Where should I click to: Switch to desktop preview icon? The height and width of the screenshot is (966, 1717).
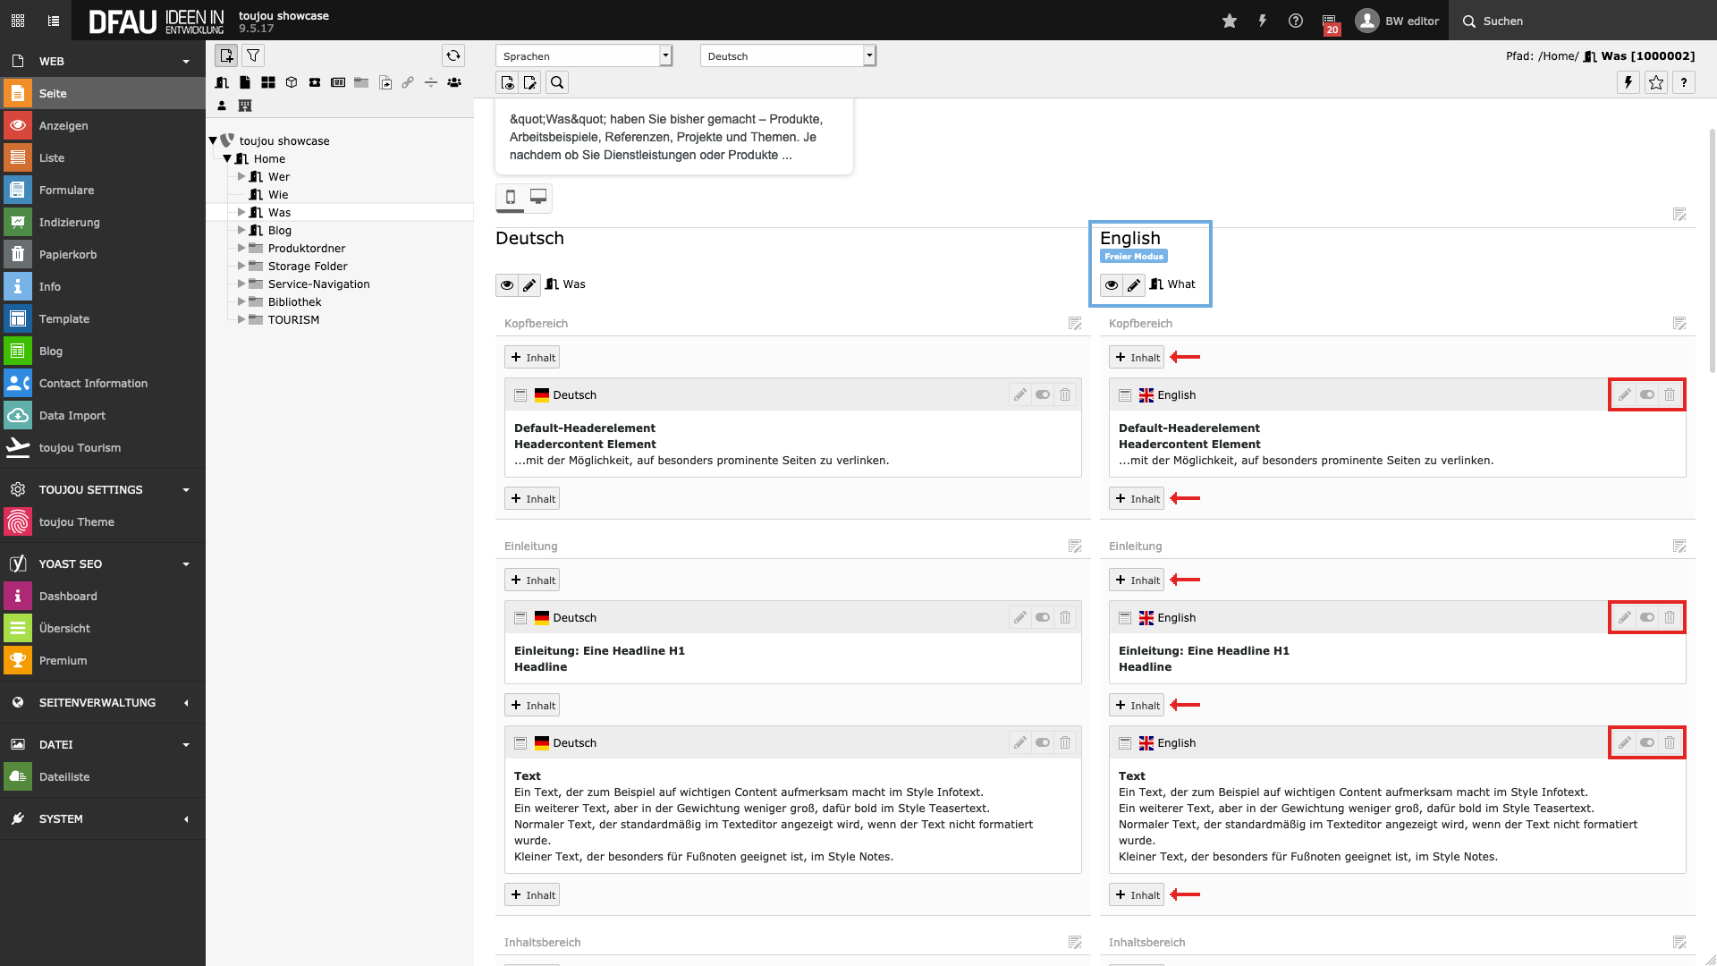pyautogui.click(x=538, y=197)
